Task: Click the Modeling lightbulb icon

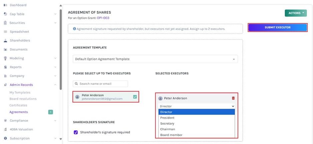Action: coord(5,58)
